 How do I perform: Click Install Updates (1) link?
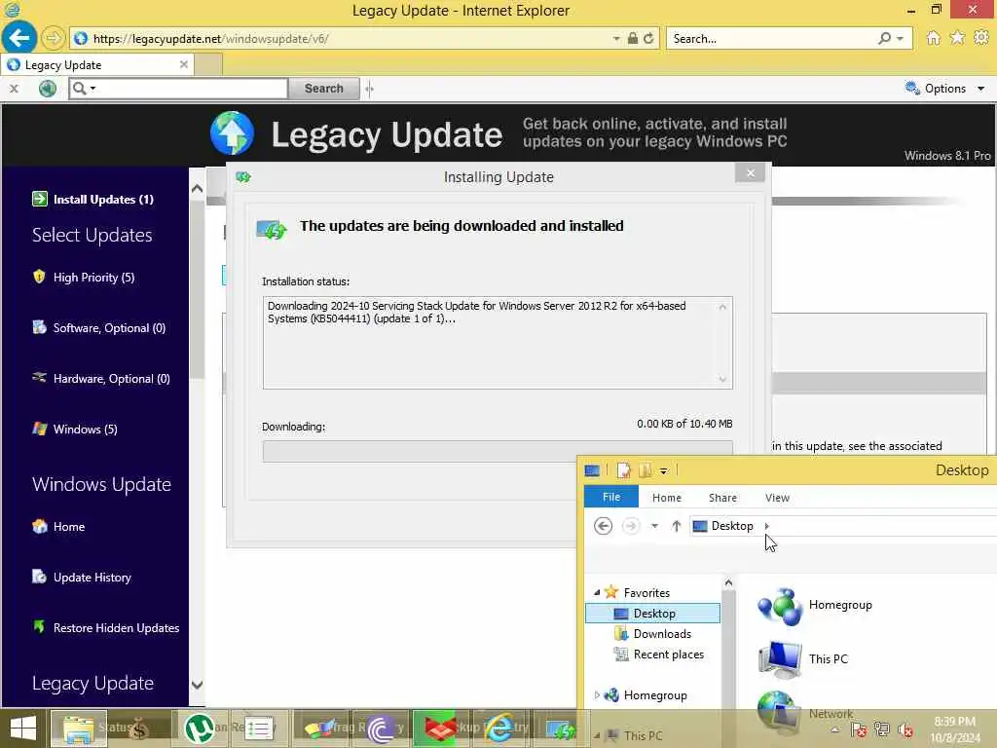[x=103, y=199]
